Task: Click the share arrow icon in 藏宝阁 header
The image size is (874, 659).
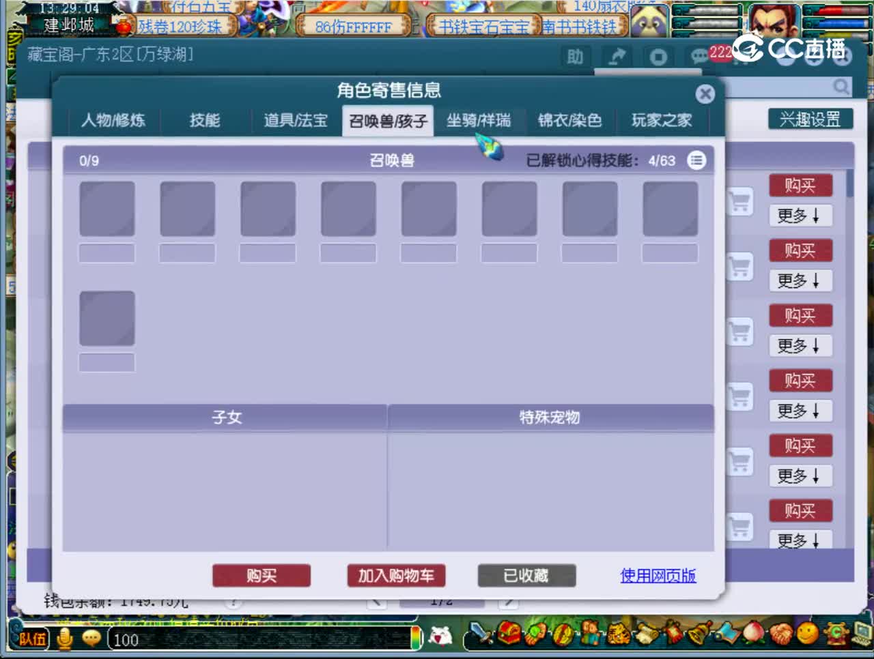Action: 617,57
